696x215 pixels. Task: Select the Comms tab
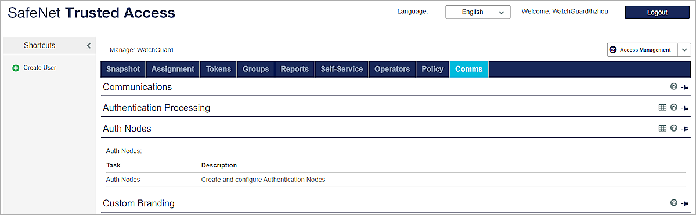pyautogui.click(x=468, y=69)
